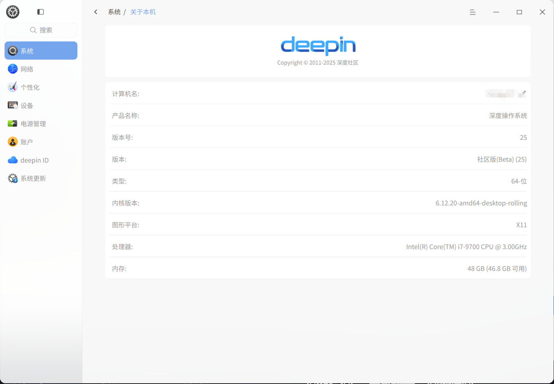The image size is (554, 384).
Task: Click the kernel version 6.12.20-amd64-desktop-rolling
Action: pos(481,203)
